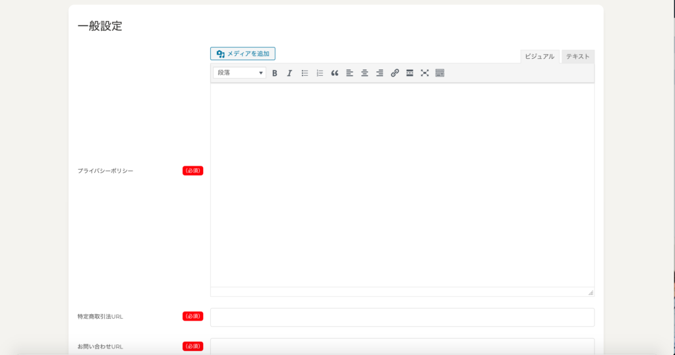Focus the 特定商取引法URL input field
This screenshot has height=355, width=675.
coord(402,317)
